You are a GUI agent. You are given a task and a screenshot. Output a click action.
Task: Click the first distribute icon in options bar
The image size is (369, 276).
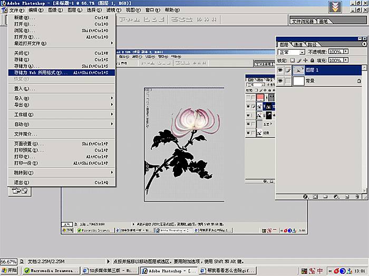[174, 19]
